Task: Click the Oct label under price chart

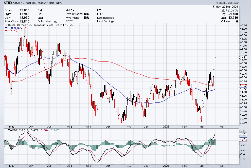Action: [108, 127]
